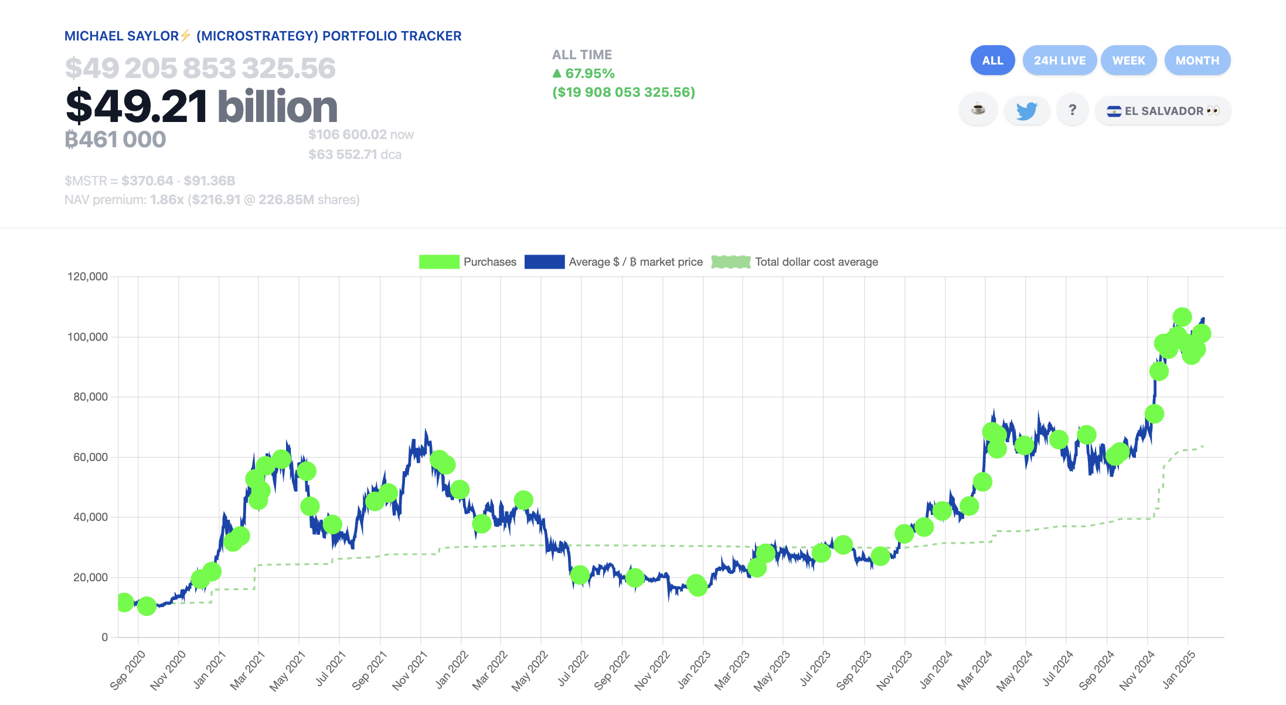
Task: Click the green Purchases legend swatch
Action: coord(439,262)
